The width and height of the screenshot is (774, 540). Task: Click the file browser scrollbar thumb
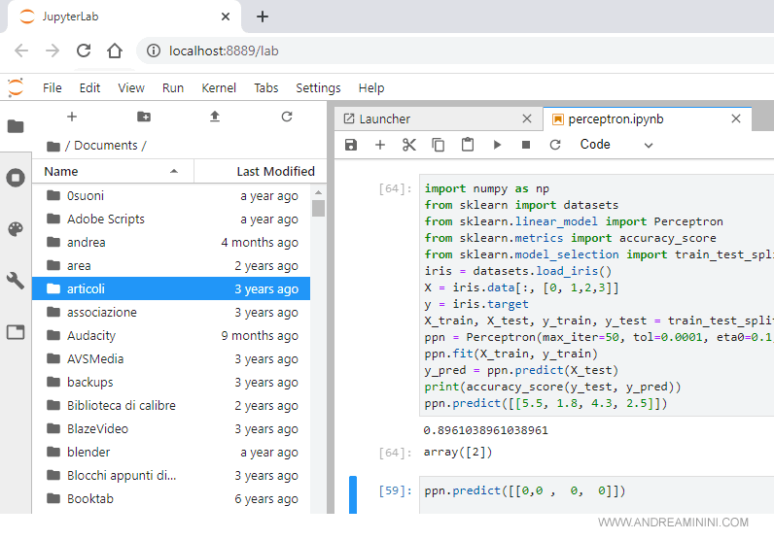point(318,208)
